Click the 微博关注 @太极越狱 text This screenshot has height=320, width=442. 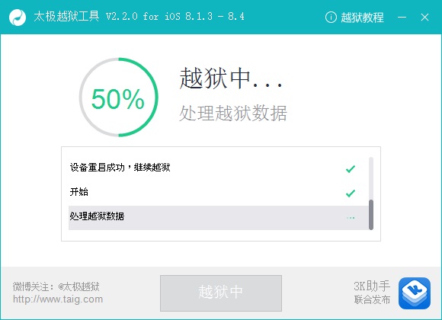point(56,286)
